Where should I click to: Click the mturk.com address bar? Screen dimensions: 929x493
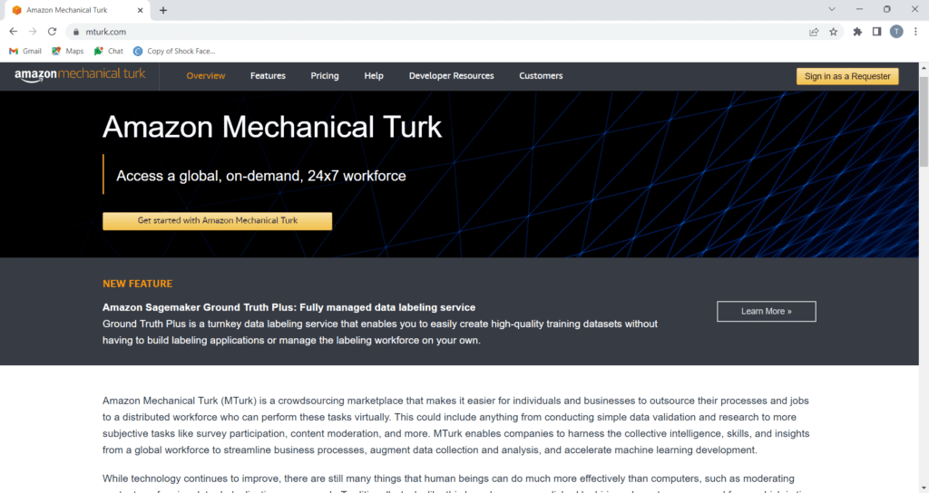pos(438,32)
